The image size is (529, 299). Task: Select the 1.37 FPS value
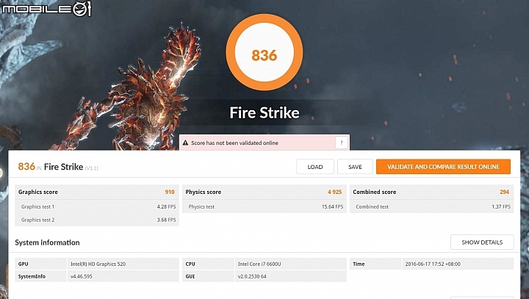501,206
